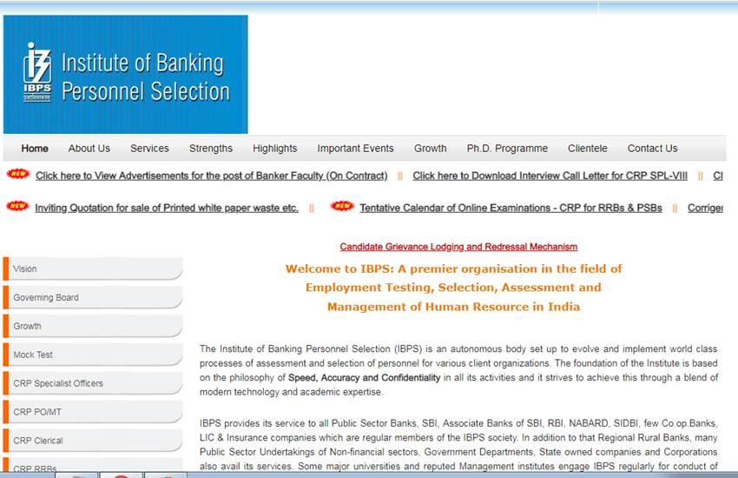Click NEW badge beside Banker Faculty advertisement
This screenshot has height=478, width=738.
click(18, 175)
